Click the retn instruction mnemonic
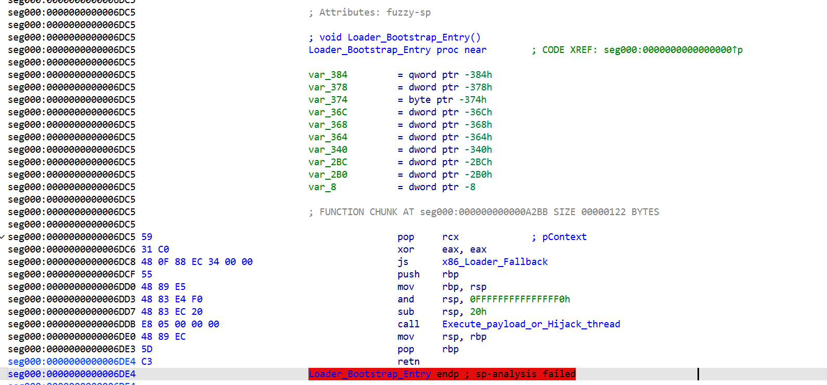827x385 pixels. [408, 362]
